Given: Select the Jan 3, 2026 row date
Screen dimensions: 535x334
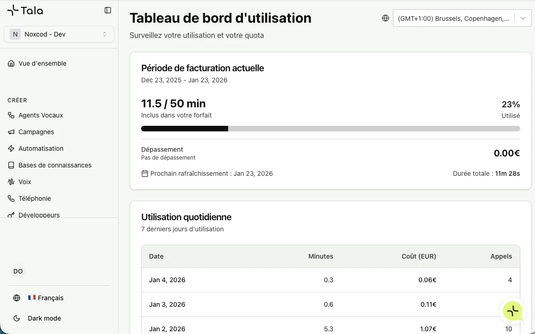Looking at the screenshot, I should [167, 305].
